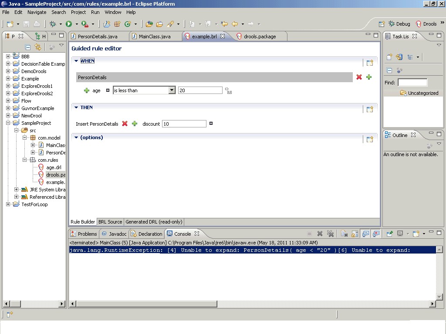This screenshot has height=334, width=446.
Task: Open the age.drl file in tree
Action: 54,167
